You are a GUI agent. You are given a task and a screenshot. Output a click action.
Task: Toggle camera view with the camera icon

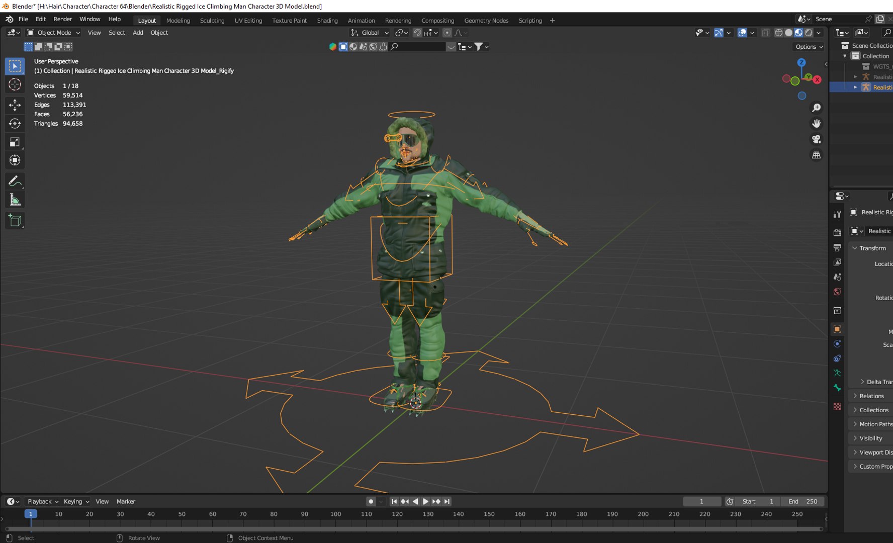816,139
